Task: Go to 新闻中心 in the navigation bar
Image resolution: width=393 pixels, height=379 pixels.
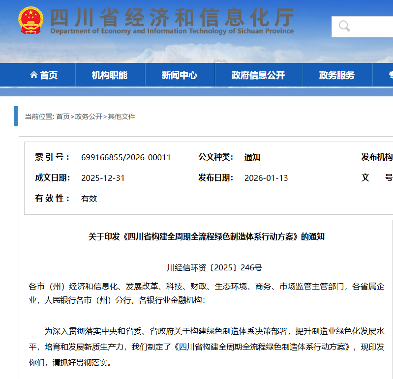Action: click(x=180, y=75)
